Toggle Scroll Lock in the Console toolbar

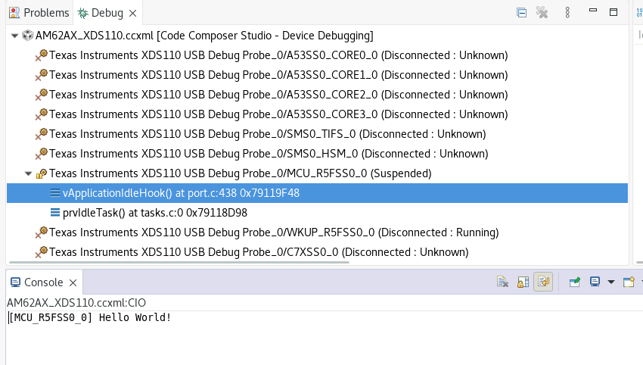pyautogui.click(x=523, y=282)
